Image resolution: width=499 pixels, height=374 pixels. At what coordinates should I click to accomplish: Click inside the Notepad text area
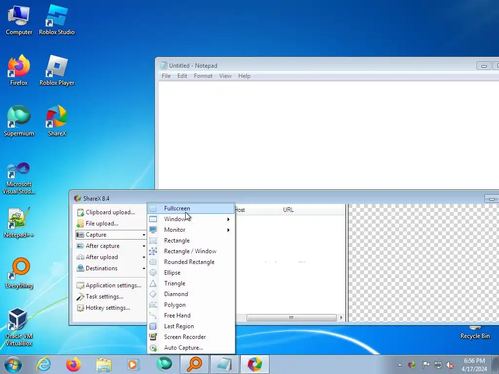coord(328,135)
